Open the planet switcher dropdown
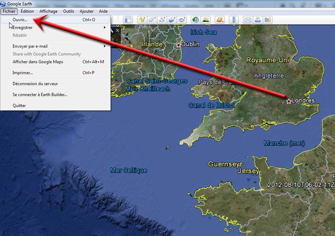 [x=219, y=20]
